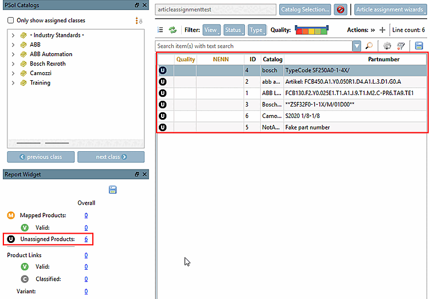The image size is (430, 299).
Task: Expand the ABB Automation catalog node
Action: (13, 54)
